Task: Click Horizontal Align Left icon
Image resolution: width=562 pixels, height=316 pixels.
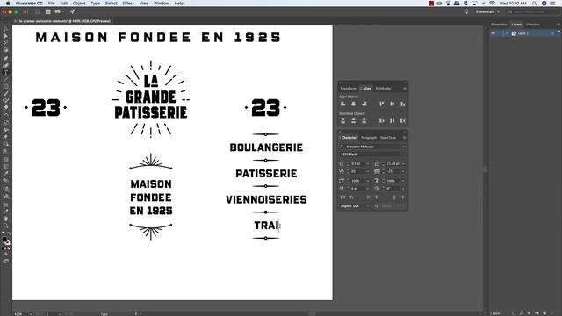Action: click(343, 104)
